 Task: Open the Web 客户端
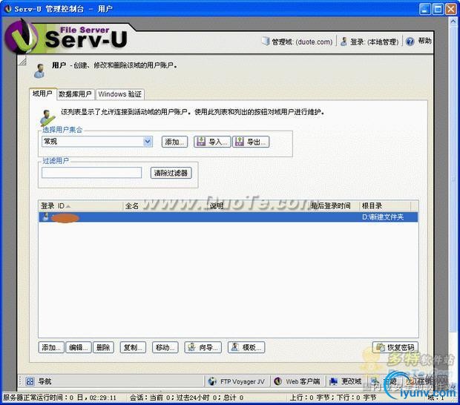298,381
